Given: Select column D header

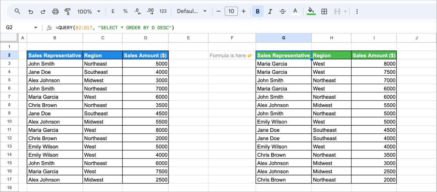Looking at the screenshot, I should tap(146, 38).
